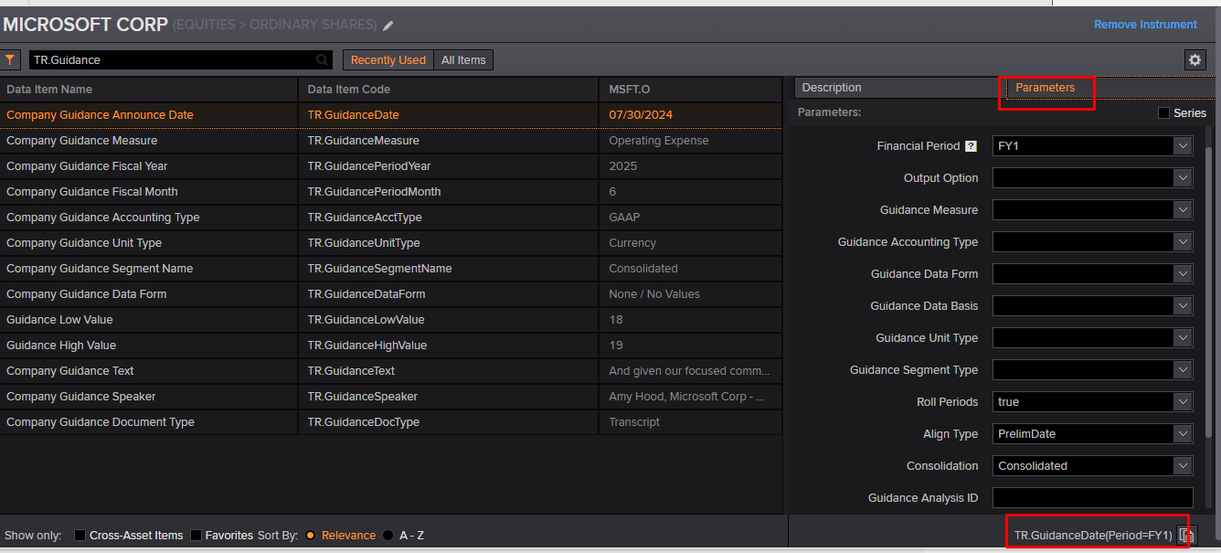The image size is (1221, 553).
Task: Click the pencil edit icon beside instrument name
Action: tap(388, 26)
